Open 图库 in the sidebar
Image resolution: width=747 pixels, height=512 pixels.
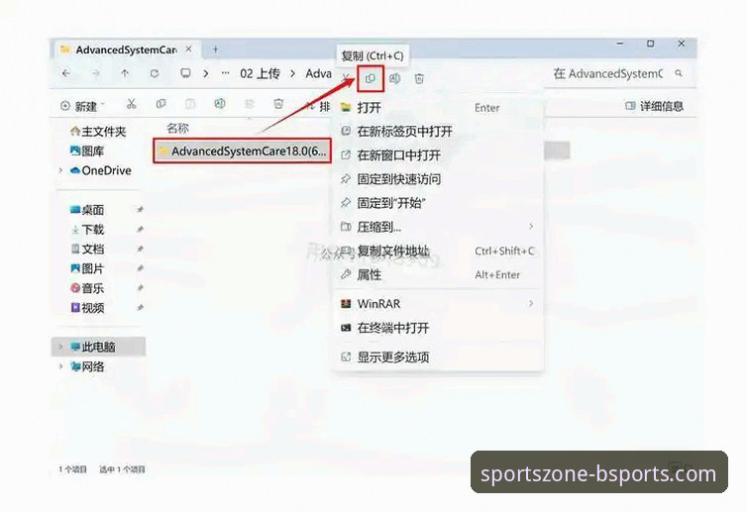click(87, 151)
